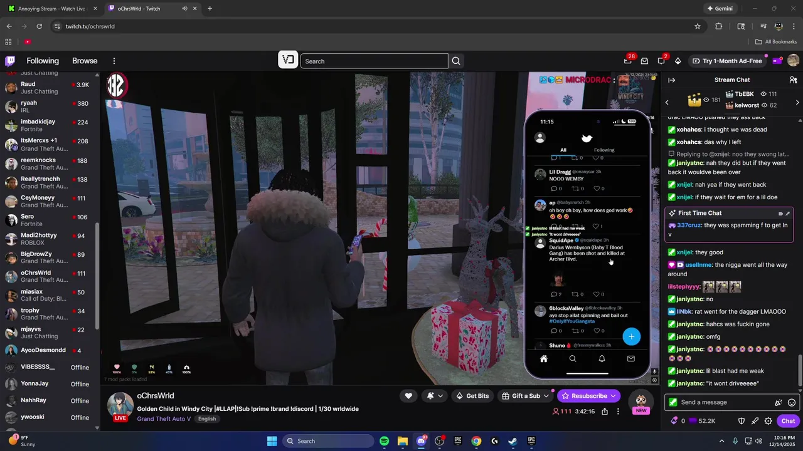Screen dimensions: 803x451
Task: Open the user profile avatar menu
Action: [x=793, y=61]
